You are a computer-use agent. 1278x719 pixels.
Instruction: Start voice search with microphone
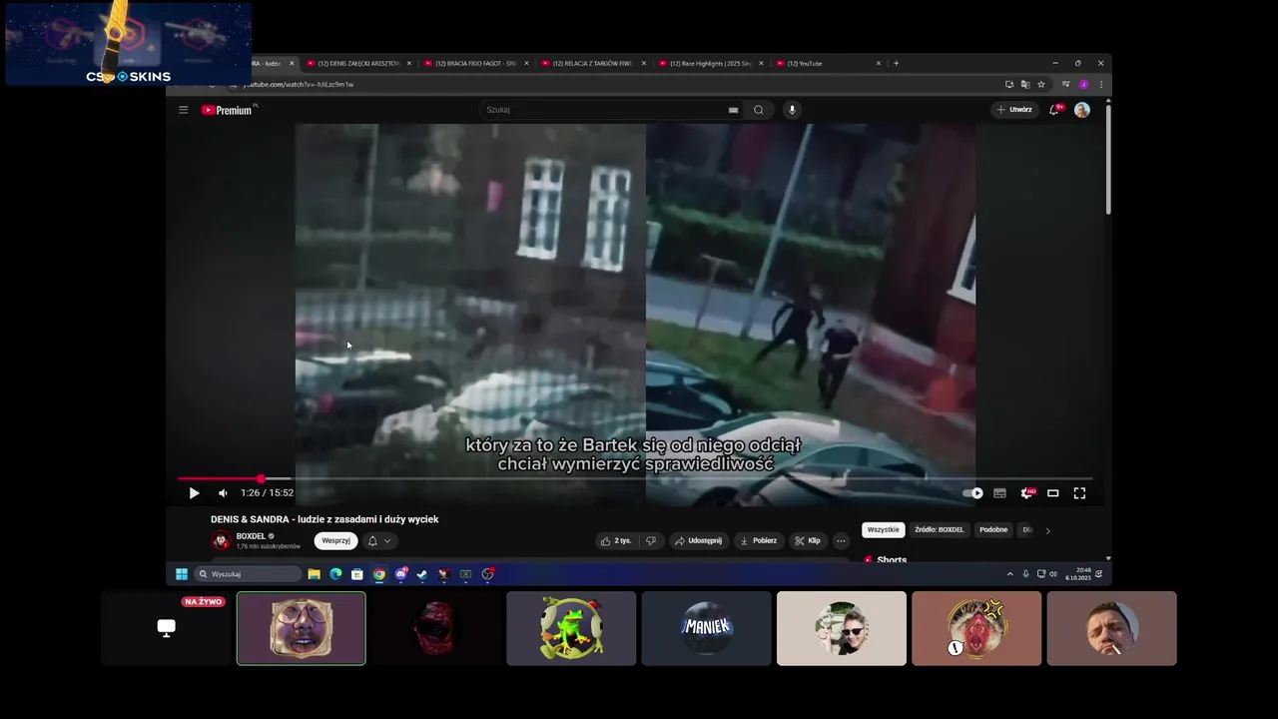point(792,110)
